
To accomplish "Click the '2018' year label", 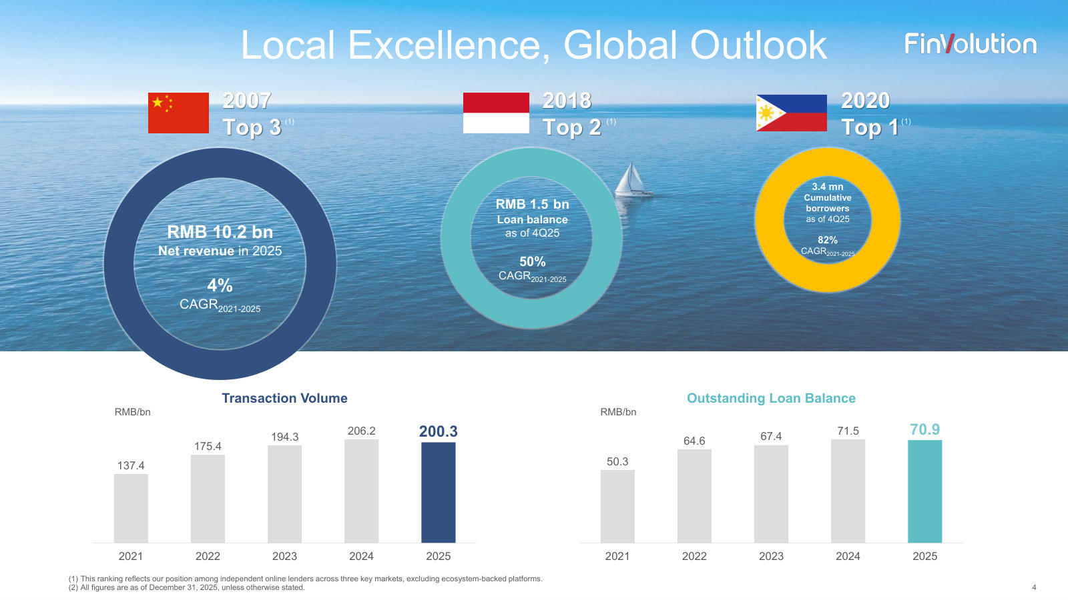I will pyautogui.click(x=567, y=101).
